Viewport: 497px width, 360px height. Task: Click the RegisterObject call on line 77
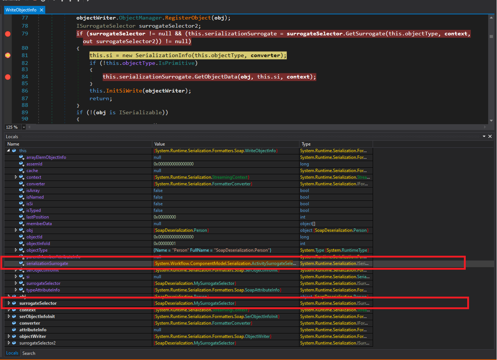coord(188,18)
